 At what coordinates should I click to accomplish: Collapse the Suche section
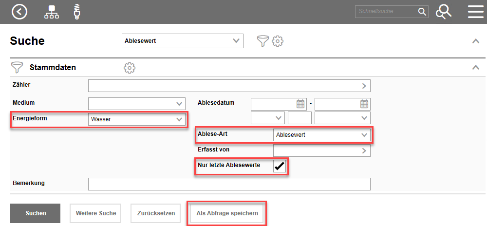tap(476, 41)
